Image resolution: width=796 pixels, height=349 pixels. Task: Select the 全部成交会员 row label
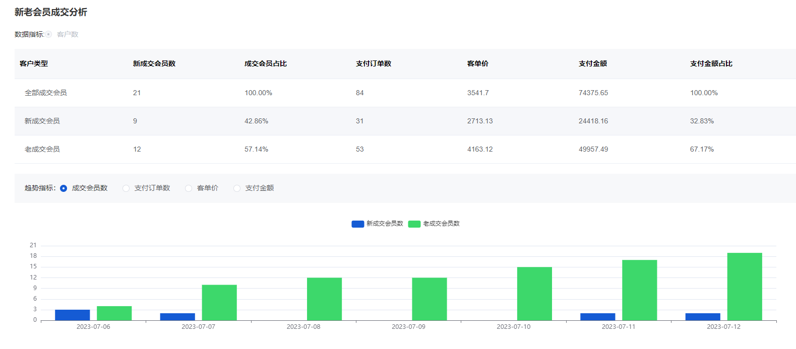pos(46,93)
